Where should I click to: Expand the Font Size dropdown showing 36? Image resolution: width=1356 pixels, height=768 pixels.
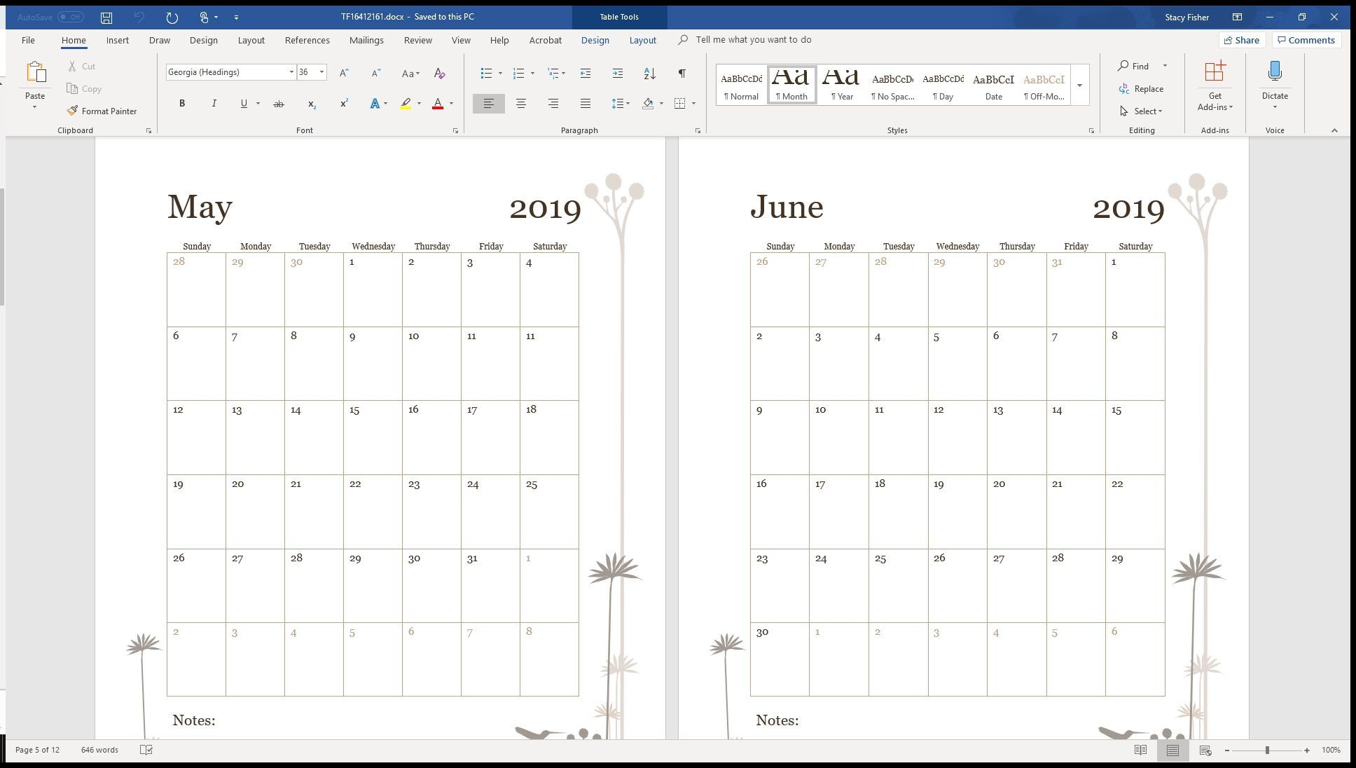pyautogui.click(x=322, y=71)
